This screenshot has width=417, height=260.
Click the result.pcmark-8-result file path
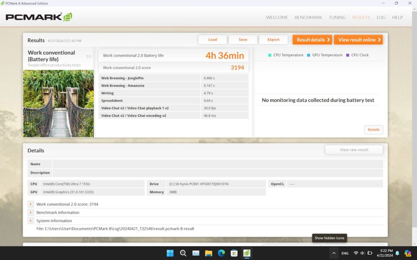[x=115, y=229]
